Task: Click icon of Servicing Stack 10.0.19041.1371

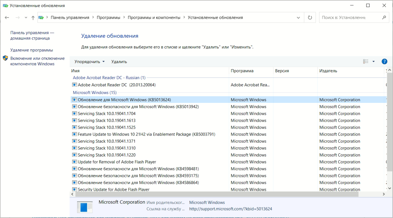Action: tap(74, 141)
